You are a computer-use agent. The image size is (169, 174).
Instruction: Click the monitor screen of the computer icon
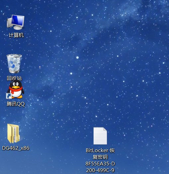tap(18, 21)
